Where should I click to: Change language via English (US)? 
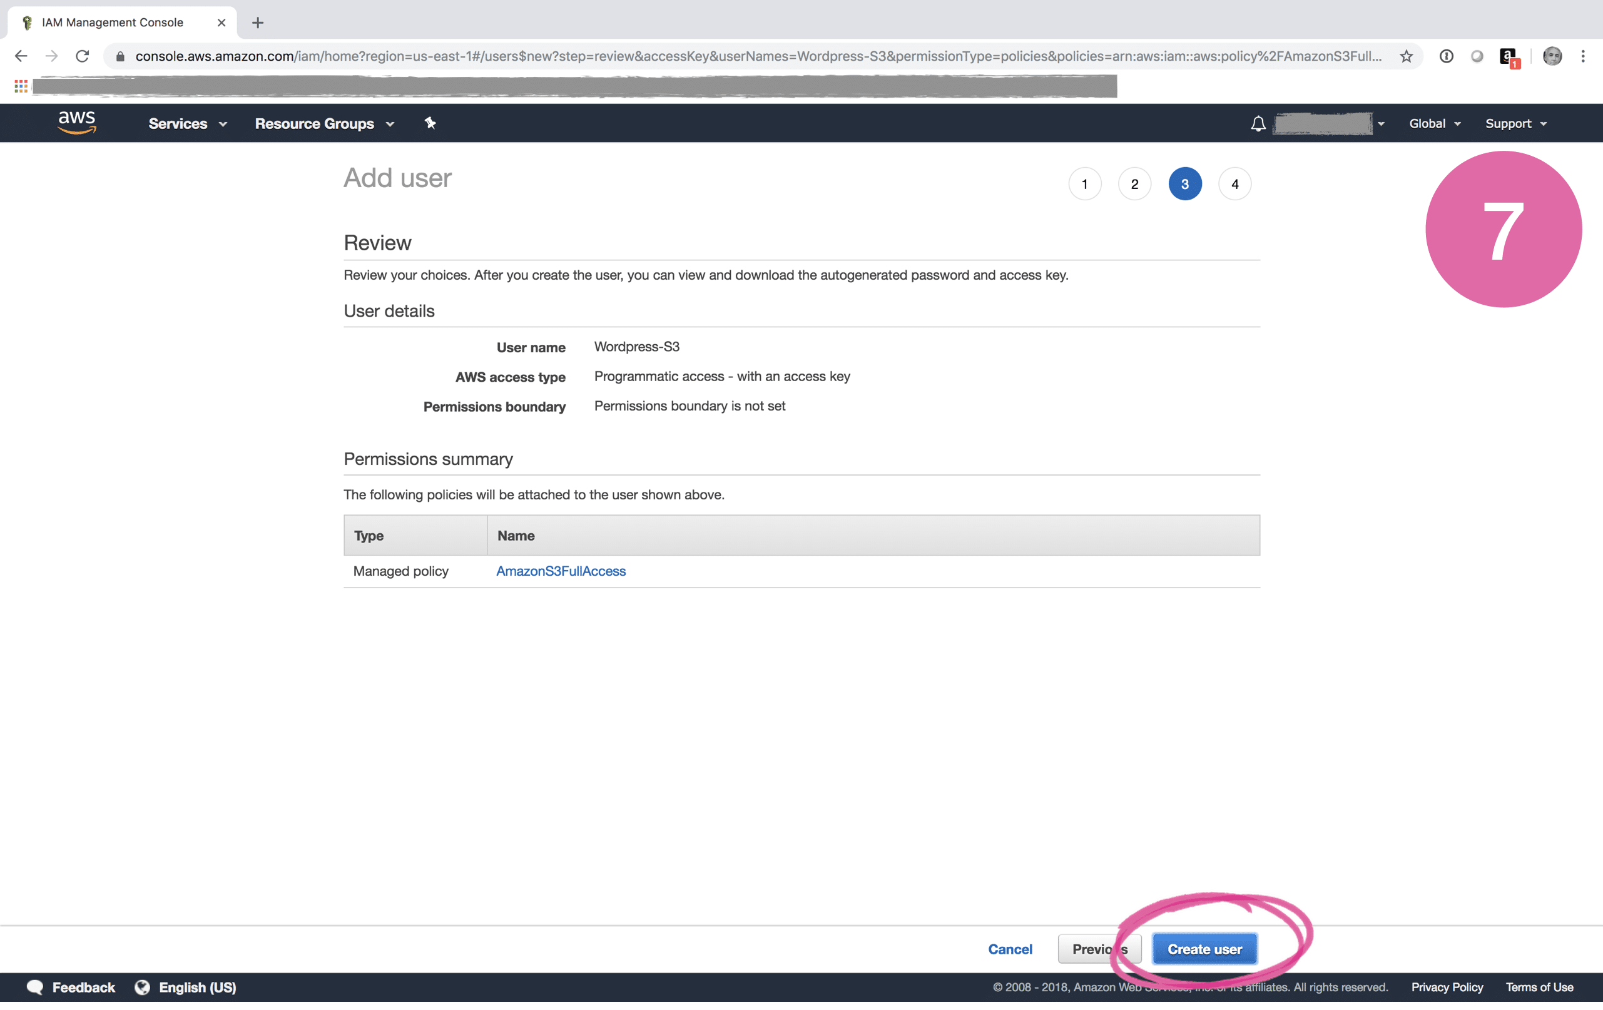[197, 987]
